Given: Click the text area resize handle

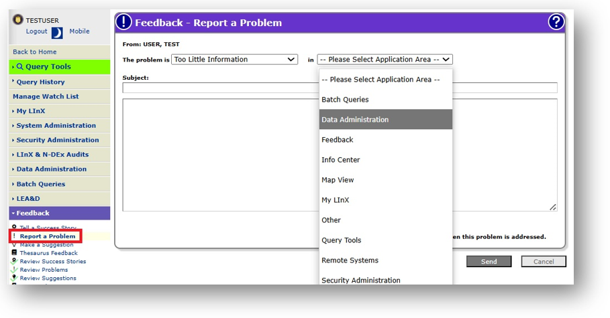Looking at the screenshot, I should pyautogui.click(x=553, y=208).
